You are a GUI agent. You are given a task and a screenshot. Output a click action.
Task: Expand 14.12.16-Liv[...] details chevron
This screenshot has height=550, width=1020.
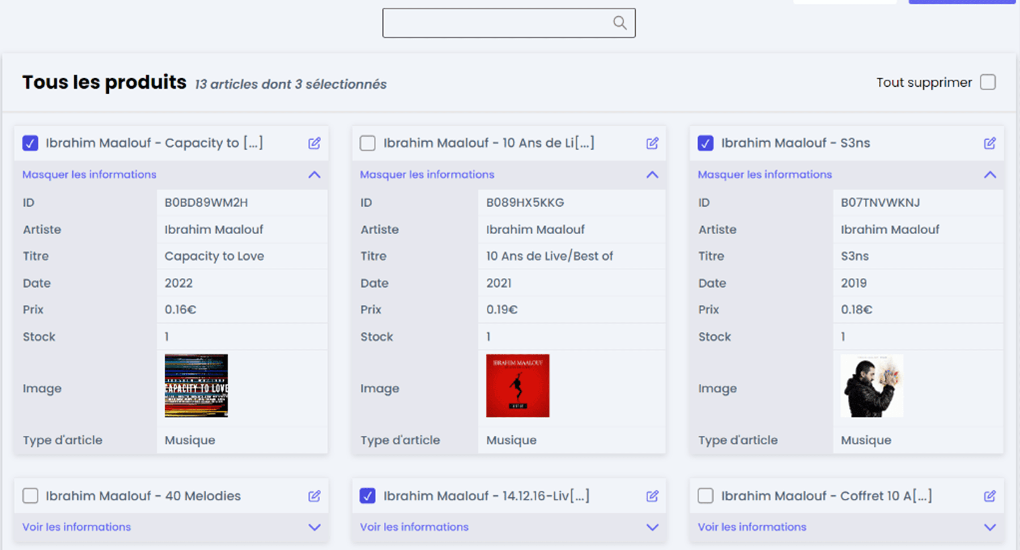click(x=652, y=527)
